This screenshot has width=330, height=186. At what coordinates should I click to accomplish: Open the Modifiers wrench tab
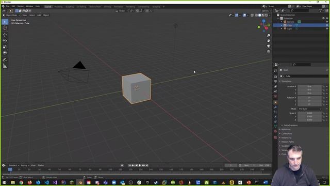pos(275,107)
